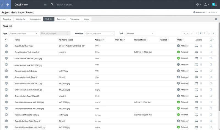Click transfer icon for Share Medium task: IMG_5622.jpg
This screenshot has height=130, width=220.
pos(197,83)
